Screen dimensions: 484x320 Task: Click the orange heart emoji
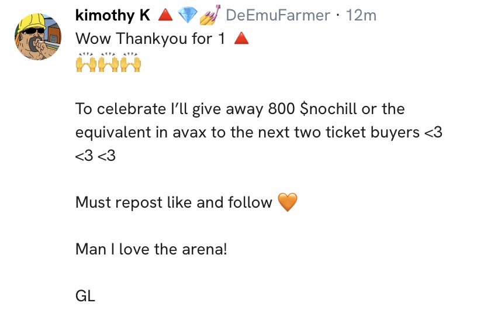[287, 203]
